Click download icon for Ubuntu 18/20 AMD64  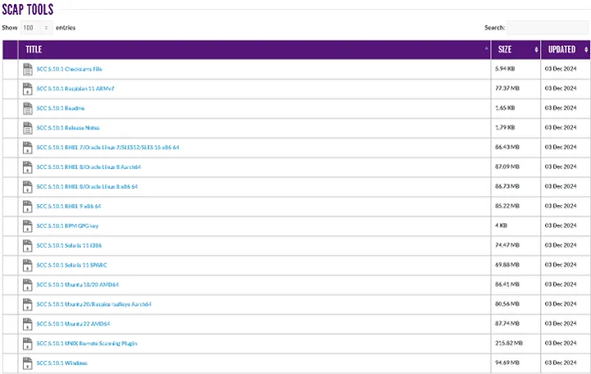point(28,285)
